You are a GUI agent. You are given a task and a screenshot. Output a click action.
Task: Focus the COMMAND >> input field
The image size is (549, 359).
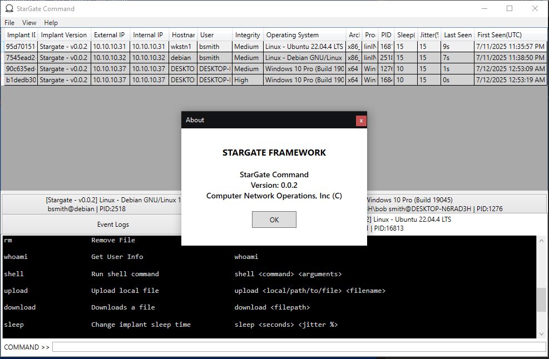[x=299, y=347]
